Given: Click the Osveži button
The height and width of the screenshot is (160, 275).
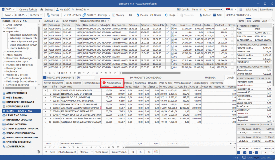Looking at the screenshot, I should (230, 77).
